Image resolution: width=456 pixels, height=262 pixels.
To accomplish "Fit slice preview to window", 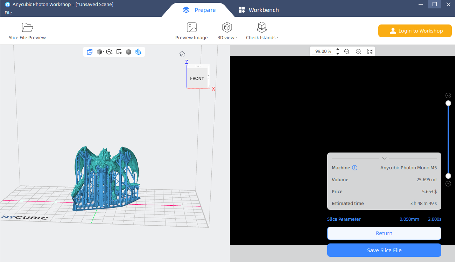I will point(370,51).
